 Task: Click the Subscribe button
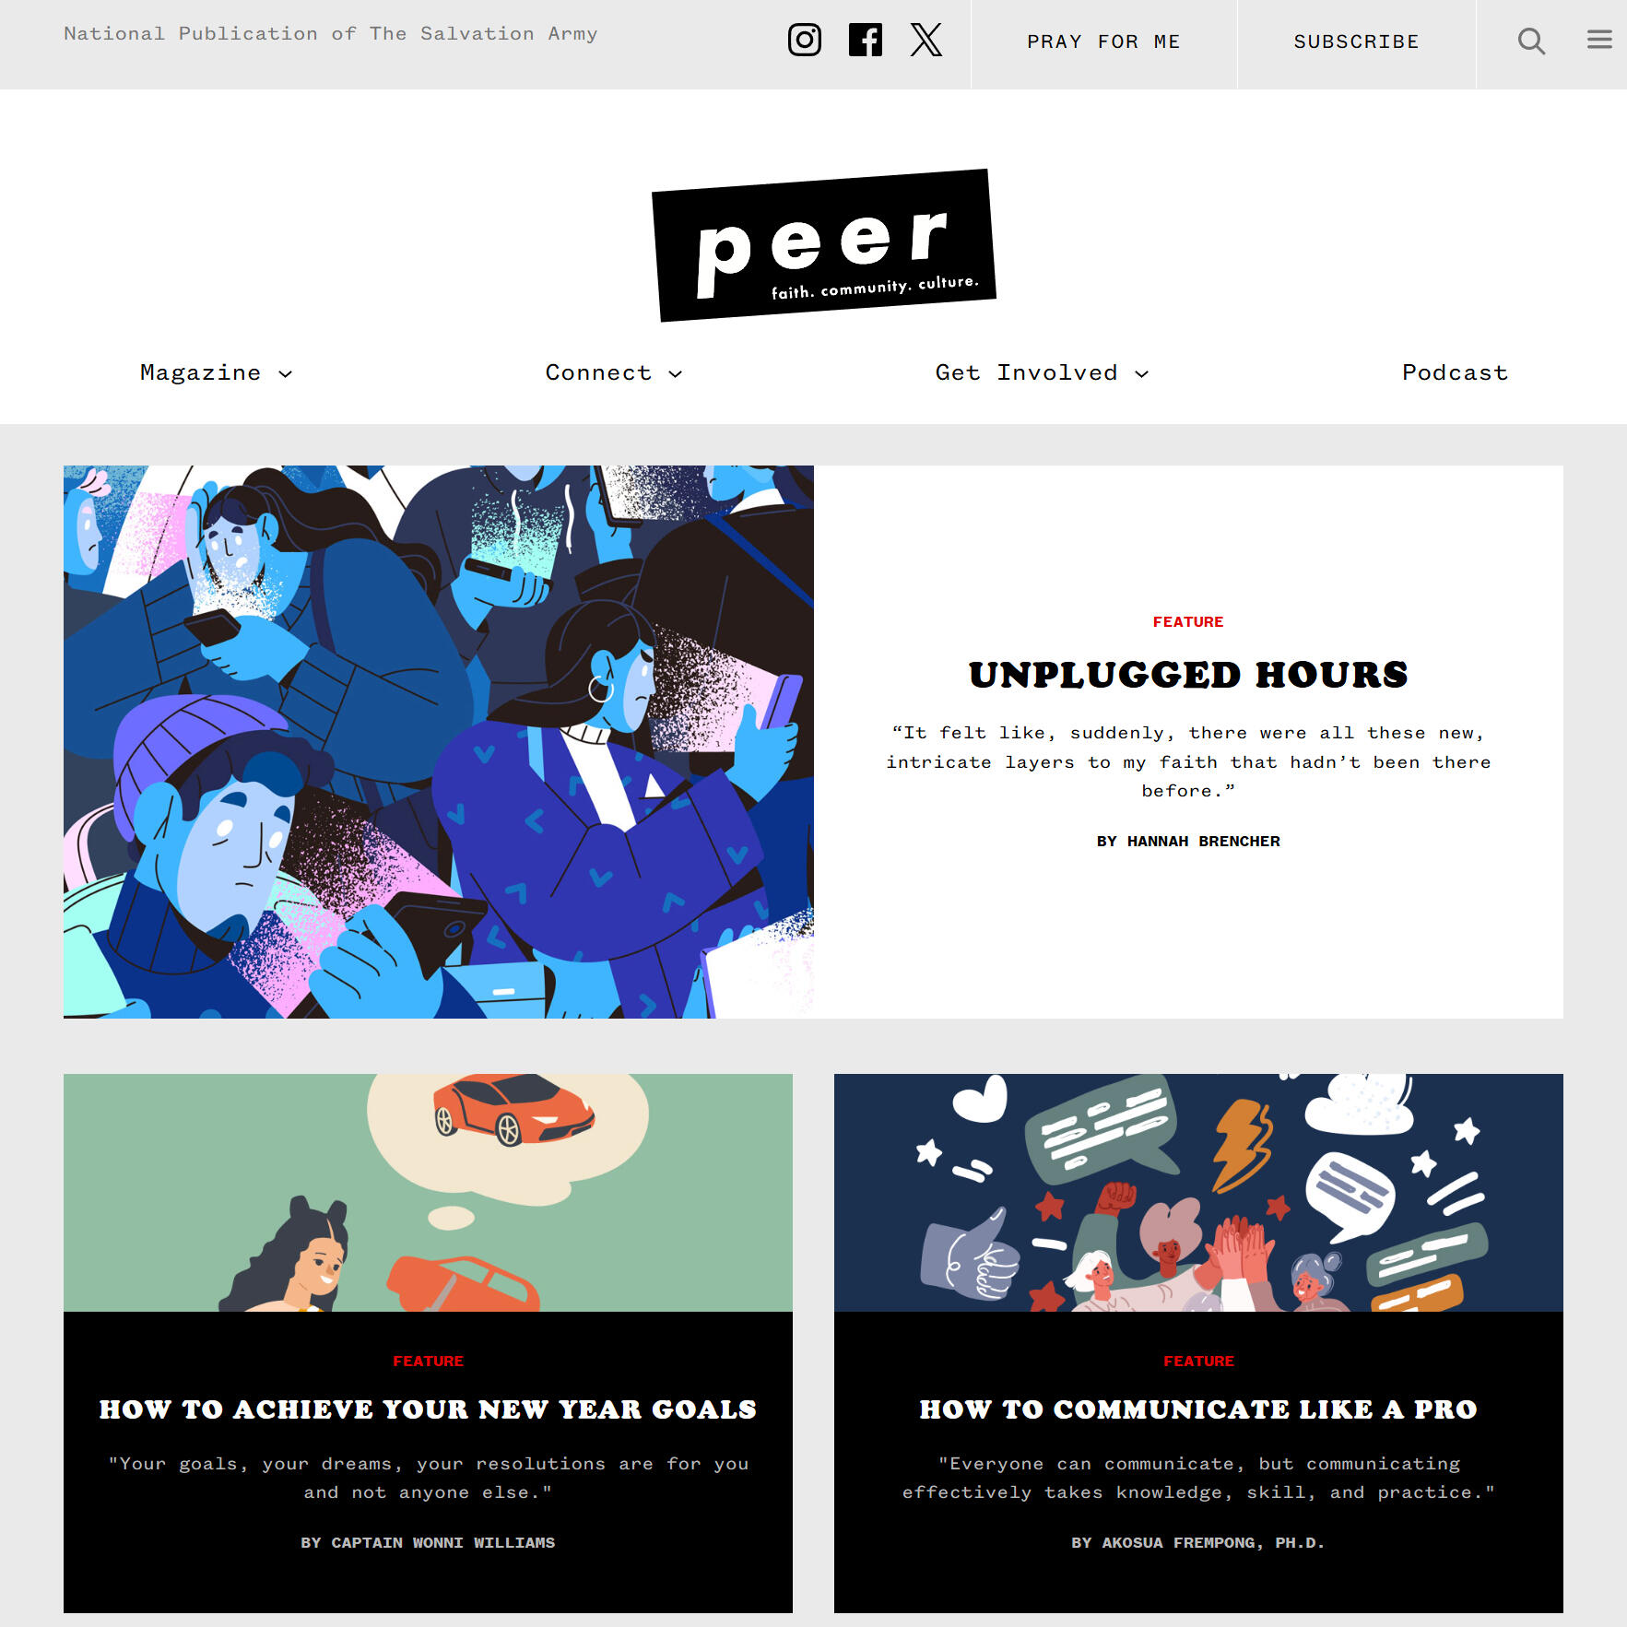click(x=1356, y=41)
